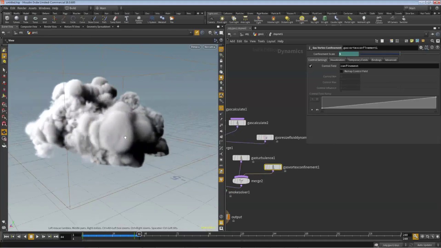Click the play forward button

tap(37, 237)
